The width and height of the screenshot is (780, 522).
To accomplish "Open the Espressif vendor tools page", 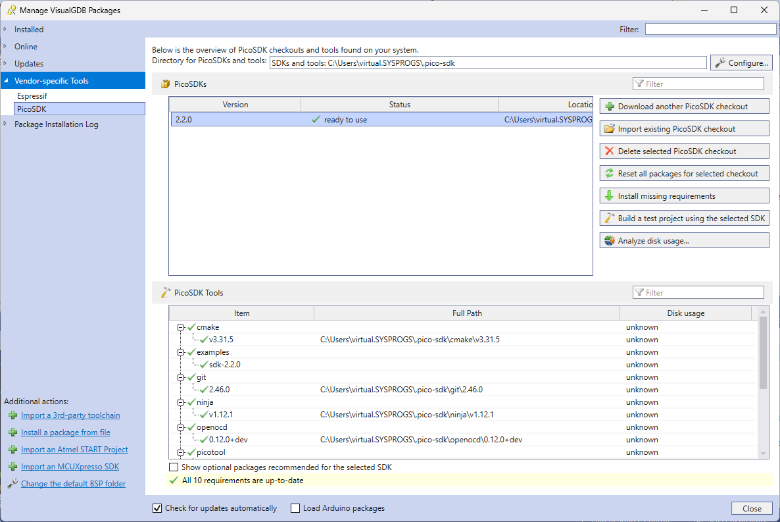I will click(x=32, y=96).
